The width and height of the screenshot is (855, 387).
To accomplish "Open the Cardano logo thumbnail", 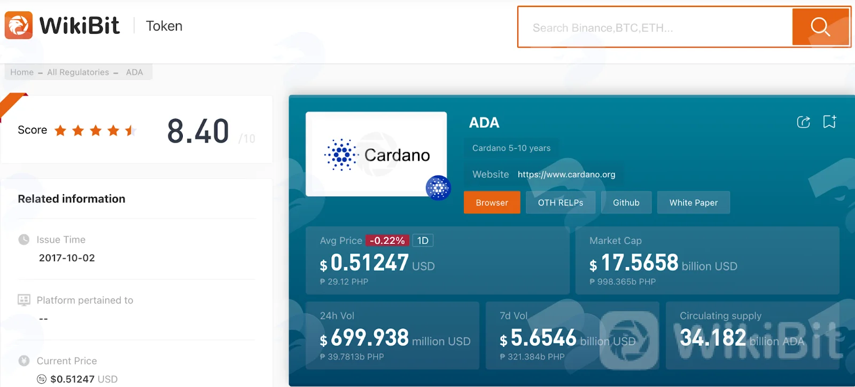I will coord(376,154).
